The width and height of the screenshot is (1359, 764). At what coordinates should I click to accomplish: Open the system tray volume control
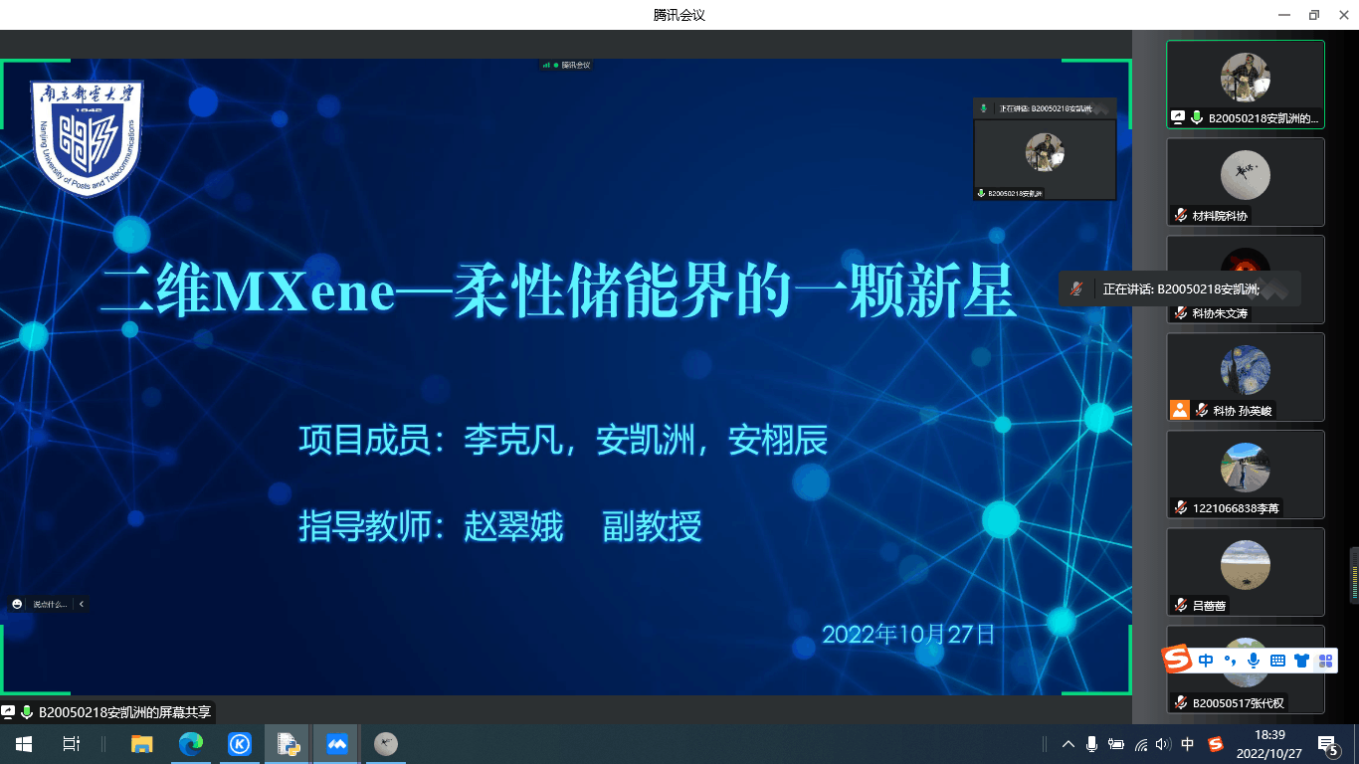click(1163, 744)
